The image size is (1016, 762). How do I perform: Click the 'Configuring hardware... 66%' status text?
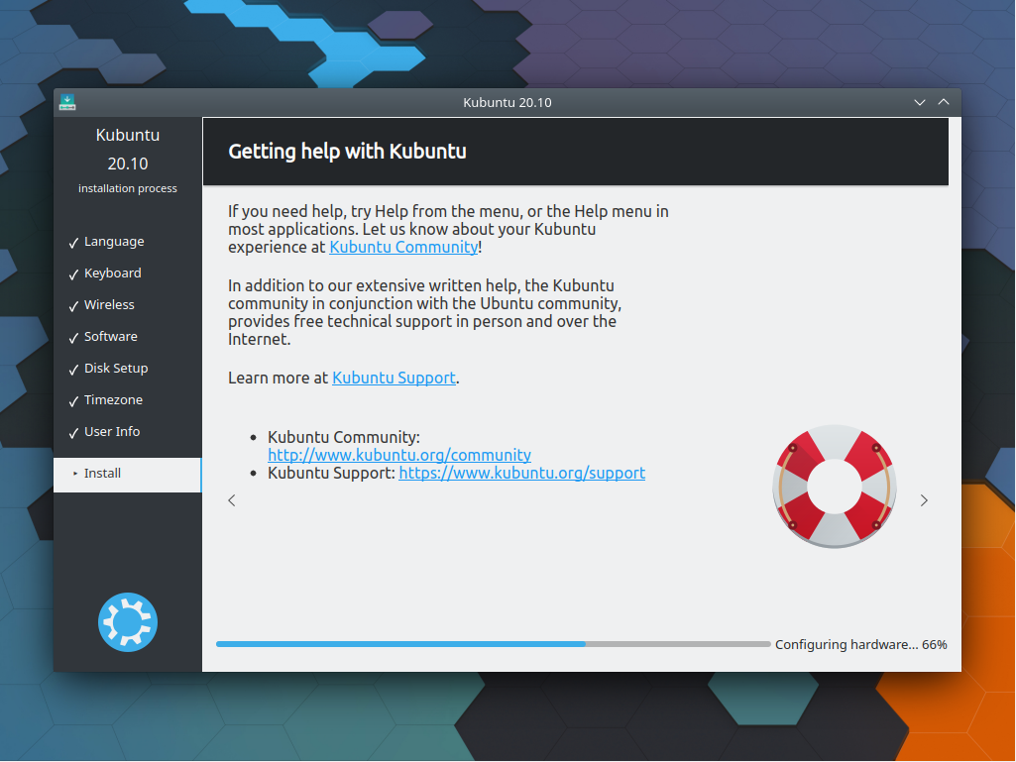coord(861,645)
